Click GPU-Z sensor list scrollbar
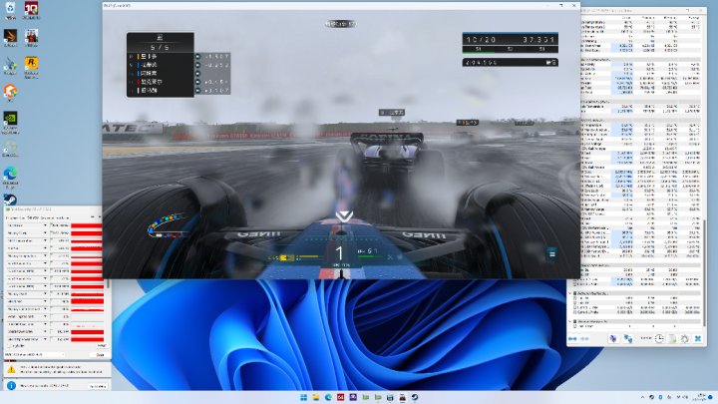718x404 pixels. pos(108,283)
